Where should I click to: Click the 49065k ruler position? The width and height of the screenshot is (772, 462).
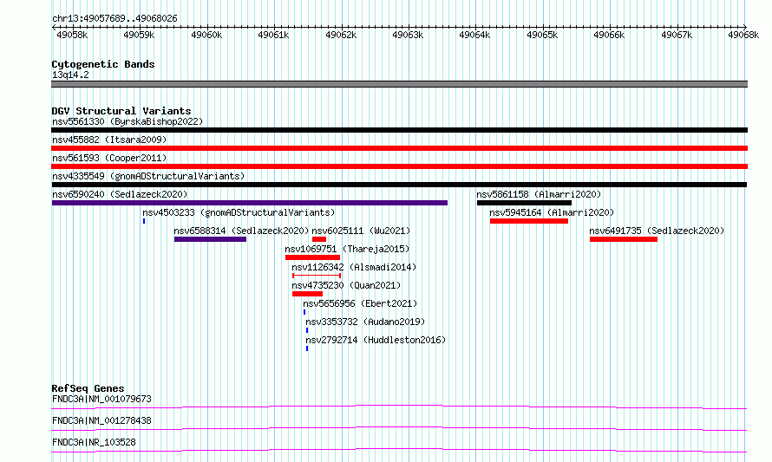tap(542, 35)
